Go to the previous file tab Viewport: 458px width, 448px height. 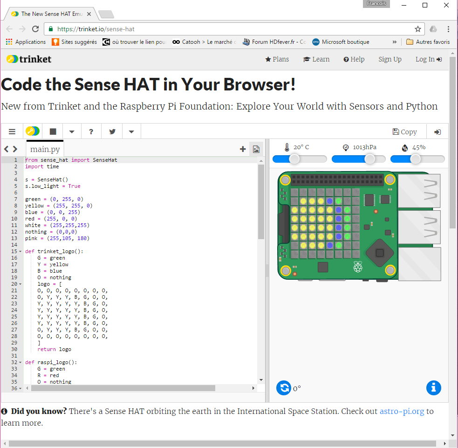tap(6, 149)
